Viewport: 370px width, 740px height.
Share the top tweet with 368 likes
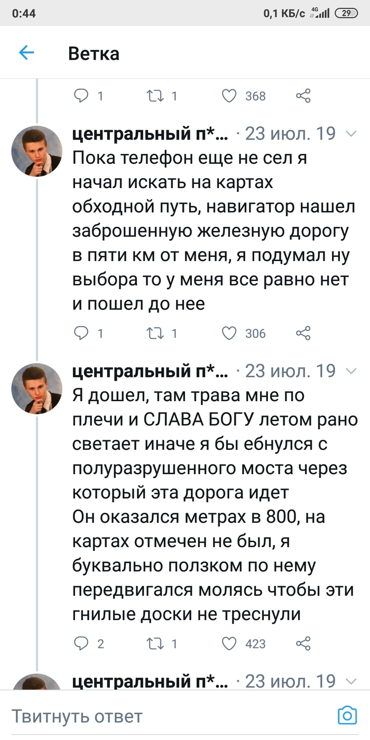click(x=303, y=96)
